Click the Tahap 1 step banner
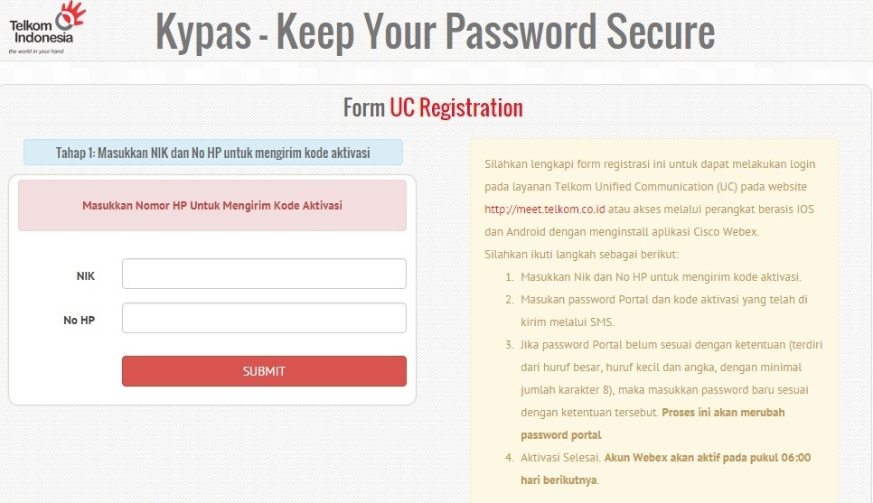 coord(212,153)
